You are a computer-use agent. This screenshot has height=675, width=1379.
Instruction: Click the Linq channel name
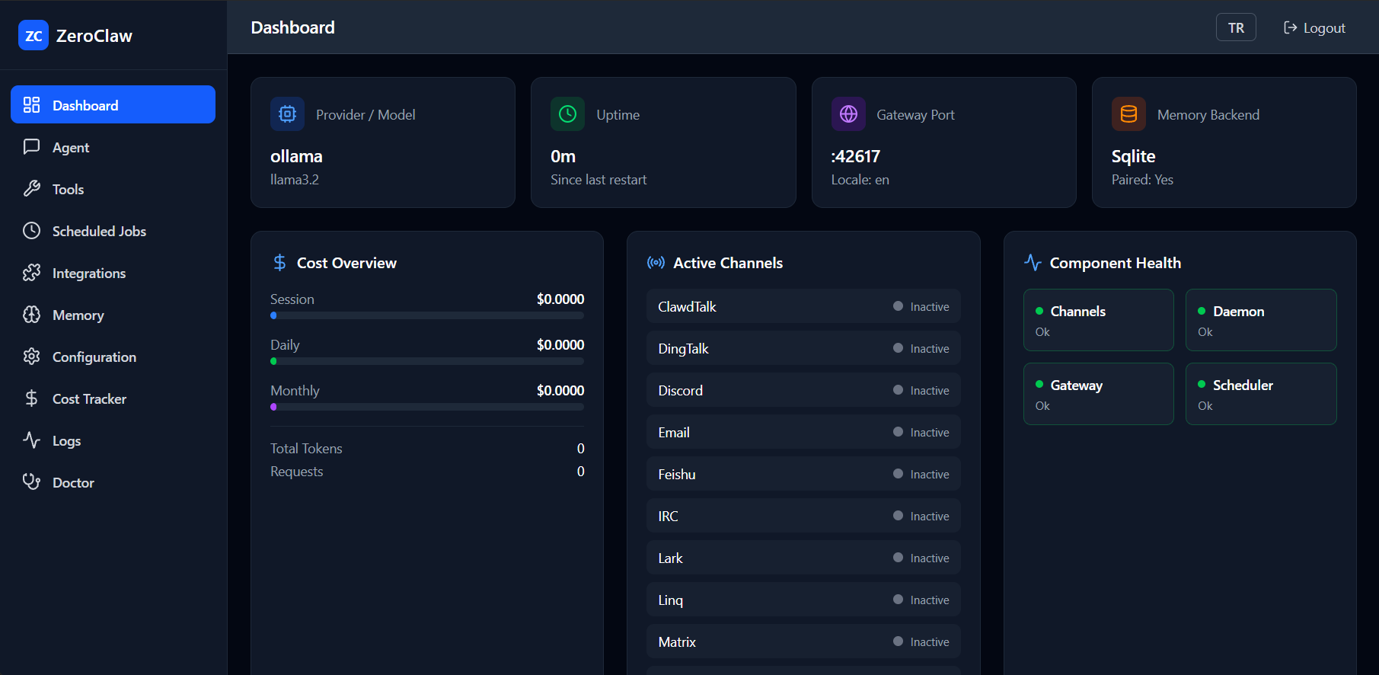[670, 600]
